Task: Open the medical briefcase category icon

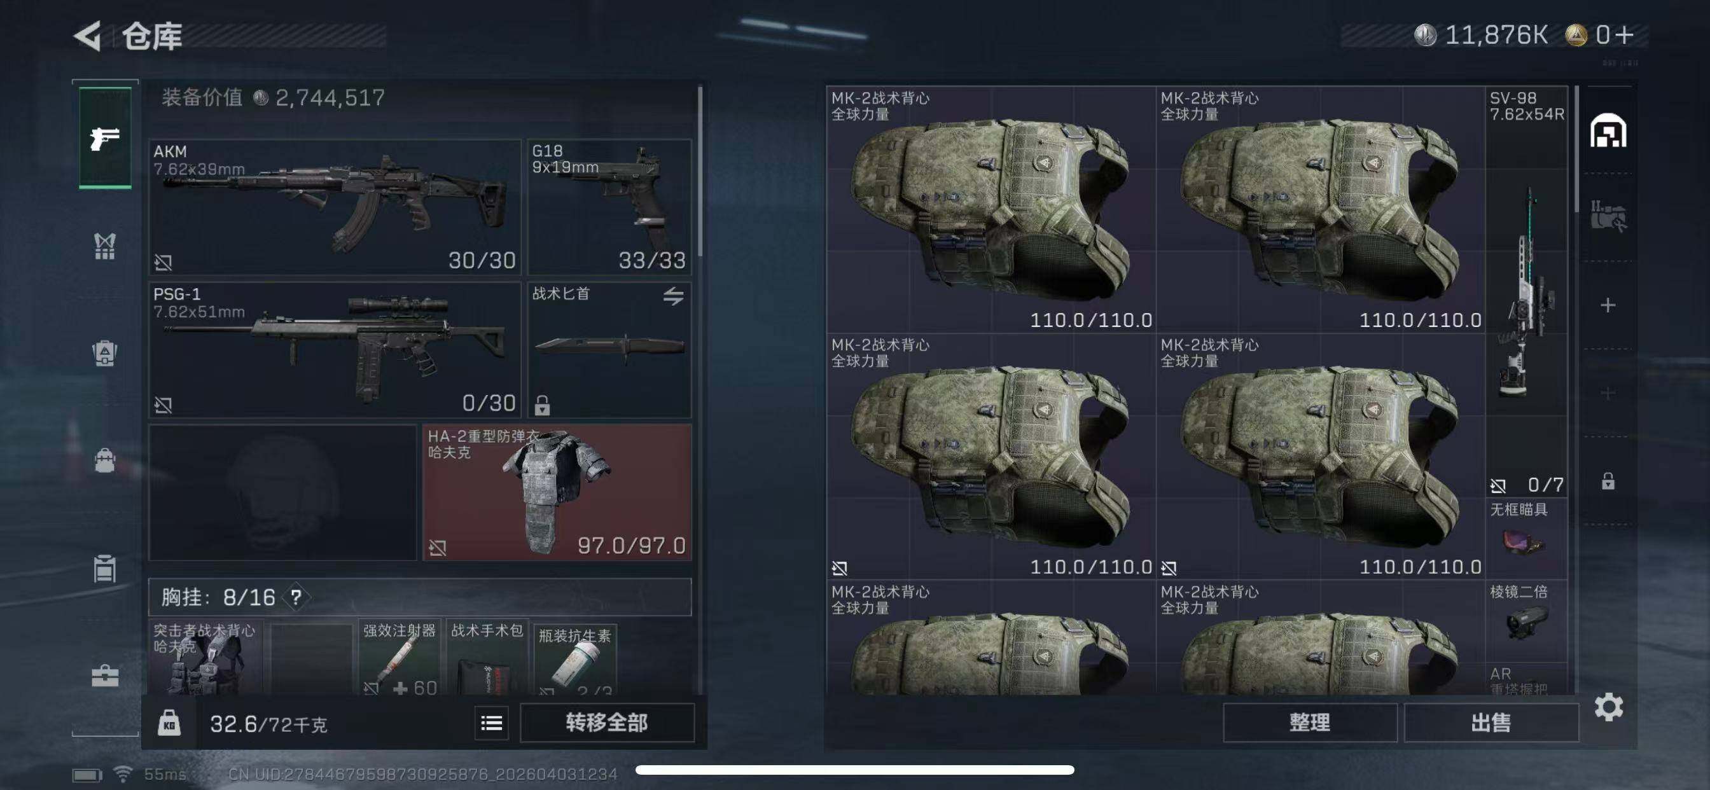Action: (x=105, y=676)
